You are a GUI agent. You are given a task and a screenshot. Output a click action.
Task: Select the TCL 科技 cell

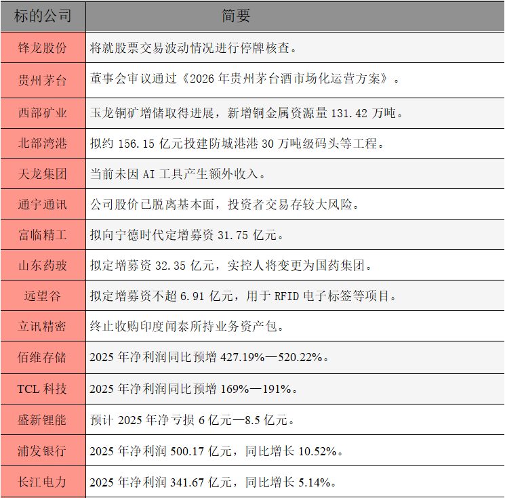click(x=43, y=389)
